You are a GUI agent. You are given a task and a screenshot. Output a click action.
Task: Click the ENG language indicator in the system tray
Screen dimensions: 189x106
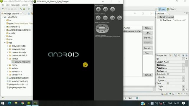[170, 103]
